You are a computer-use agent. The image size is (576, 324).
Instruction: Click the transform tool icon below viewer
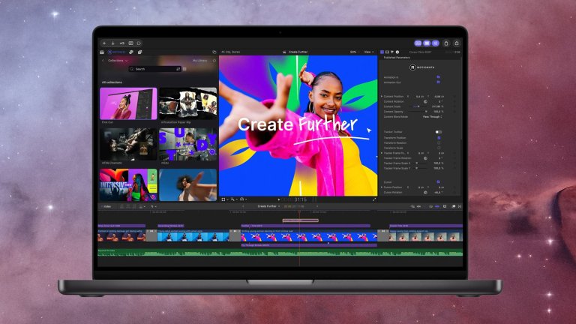click(223, 199)
